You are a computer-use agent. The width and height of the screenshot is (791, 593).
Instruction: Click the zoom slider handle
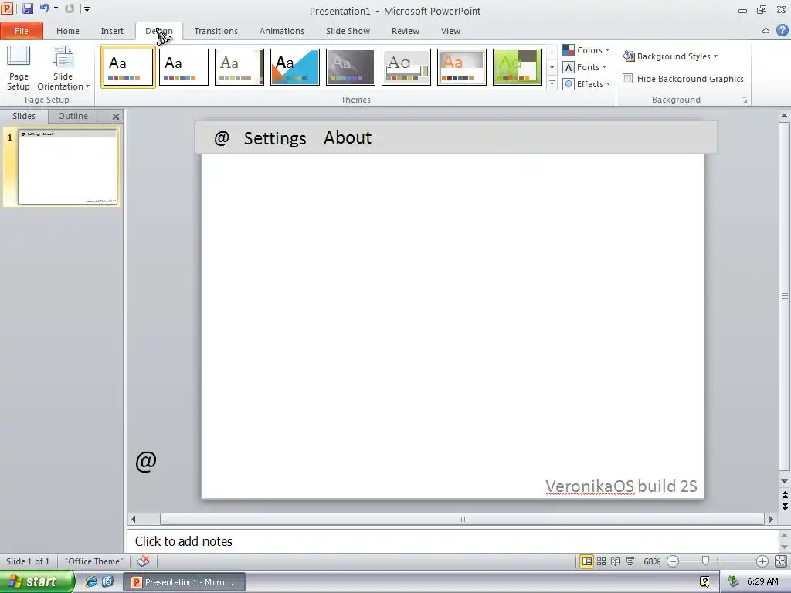[x=706, y=561]
